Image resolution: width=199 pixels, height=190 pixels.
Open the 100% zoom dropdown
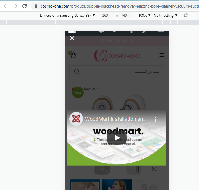[x=144, y=16]
